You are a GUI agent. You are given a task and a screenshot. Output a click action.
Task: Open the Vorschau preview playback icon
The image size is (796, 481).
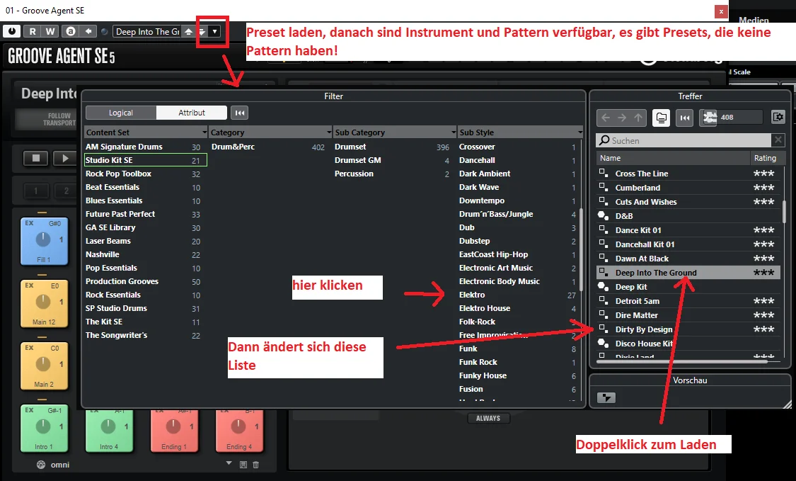click(x=606, y=397)
